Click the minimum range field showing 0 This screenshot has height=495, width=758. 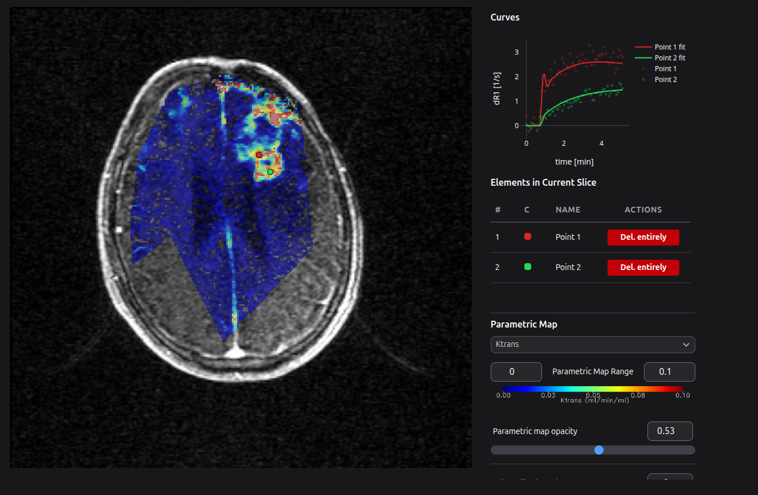[x=516, y=372]
